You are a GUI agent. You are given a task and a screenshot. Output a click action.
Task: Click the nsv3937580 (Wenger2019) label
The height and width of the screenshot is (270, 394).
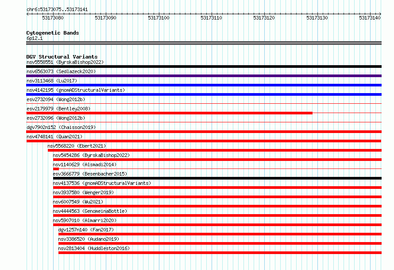[x=83, y=192]
